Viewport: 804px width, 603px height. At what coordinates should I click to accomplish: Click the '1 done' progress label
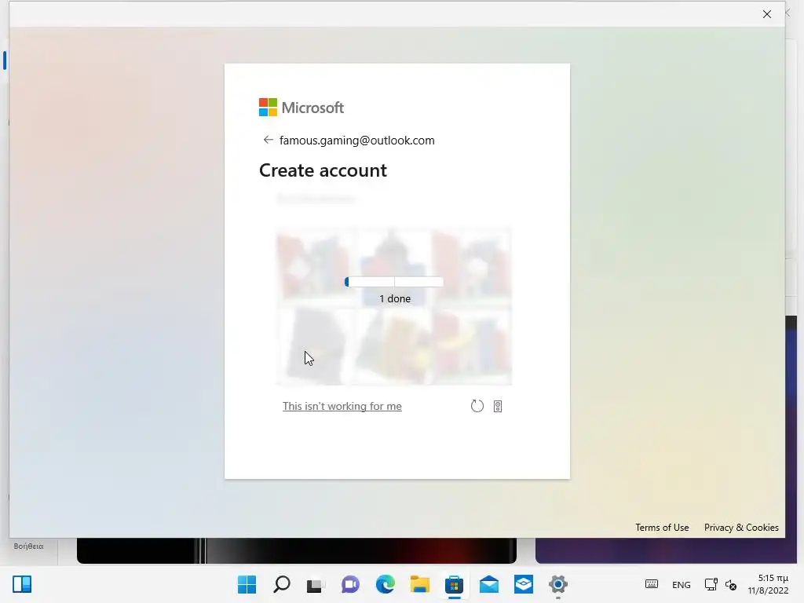click(x=395, y=298)
